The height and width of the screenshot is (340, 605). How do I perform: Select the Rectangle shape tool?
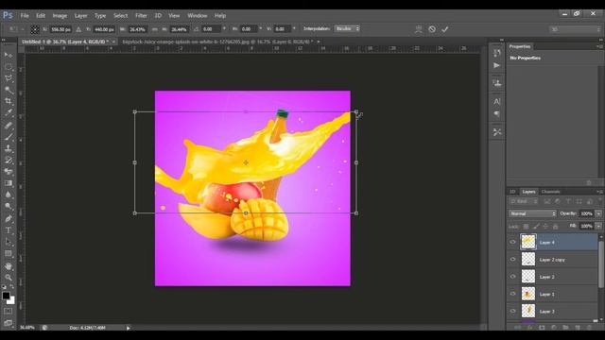pos(9,254)
